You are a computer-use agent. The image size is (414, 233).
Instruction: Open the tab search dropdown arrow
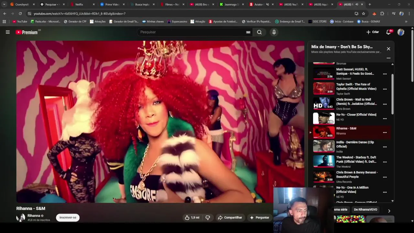pos(4,5)
